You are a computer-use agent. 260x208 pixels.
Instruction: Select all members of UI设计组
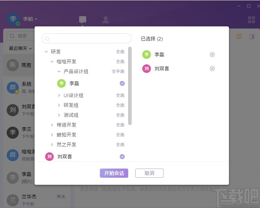click(120, 95)
